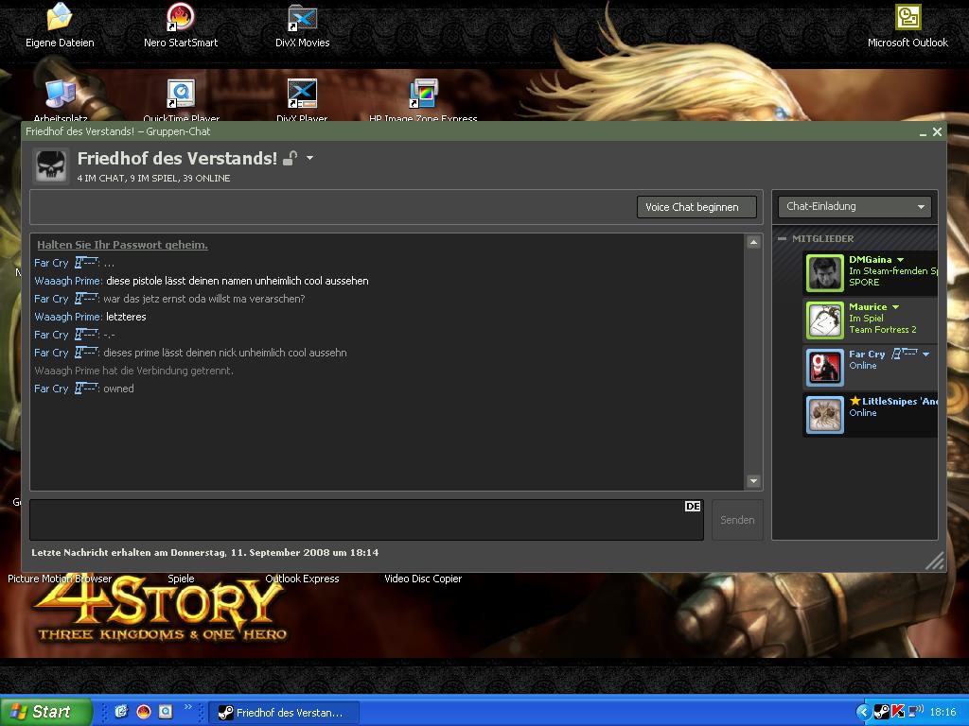Open Microsoft Outlook desktop shortcut
This screenshot has width=969, height=726.
pos(907,18)
